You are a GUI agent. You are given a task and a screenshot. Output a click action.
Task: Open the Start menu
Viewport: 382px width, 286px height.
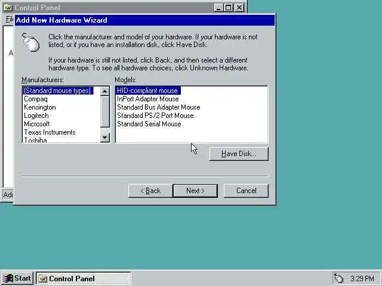17,278
